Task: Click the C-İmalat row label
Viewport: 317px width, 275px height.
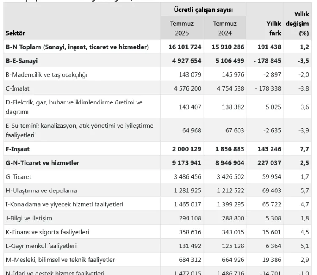Action: [17, 88]
